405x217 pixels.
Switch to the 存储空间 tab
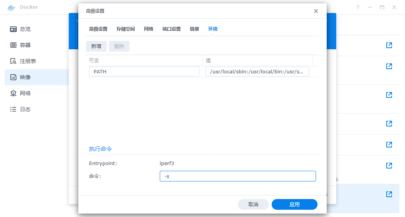[126, 29]
